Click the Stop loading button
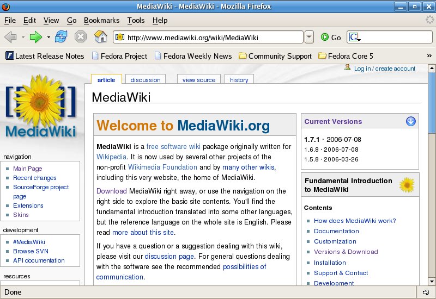The image size is (436, 299). [x=80, y=36]
